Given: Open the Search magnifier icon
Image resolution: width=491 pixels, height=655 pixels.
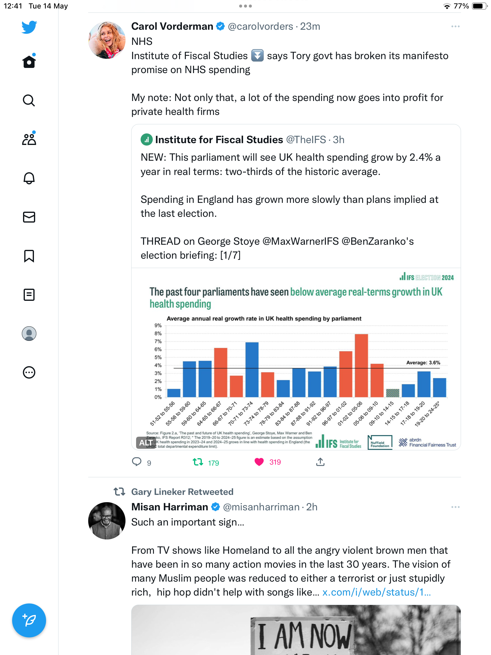Looking at the screenshot, I should [29, 100].
